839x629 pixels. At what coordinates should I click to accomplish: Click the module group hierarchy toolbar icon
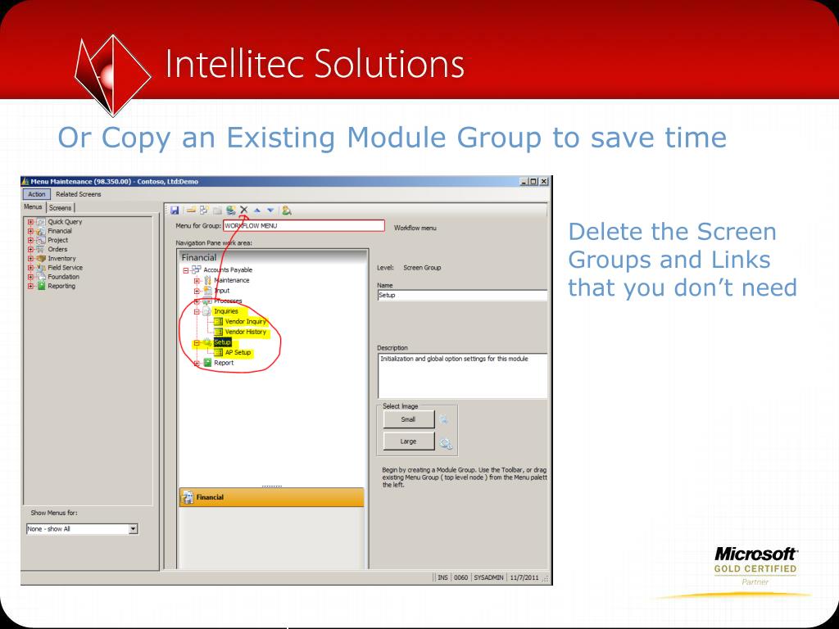tap(204, 210)
